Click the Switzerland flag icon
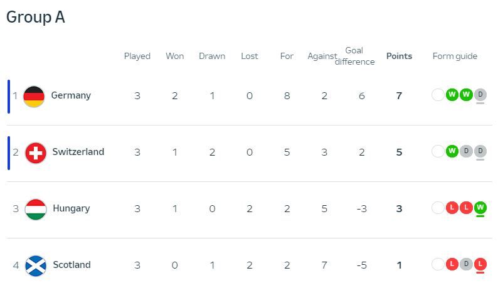The width and height of the screenshot is (498, 283). click(x=36, y=152)
